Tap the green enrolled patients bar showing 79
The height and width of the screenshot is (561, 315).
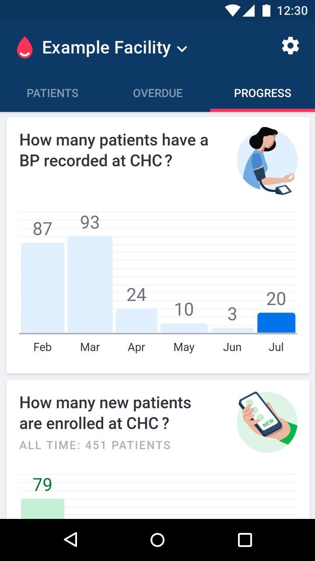pos(42,508)
